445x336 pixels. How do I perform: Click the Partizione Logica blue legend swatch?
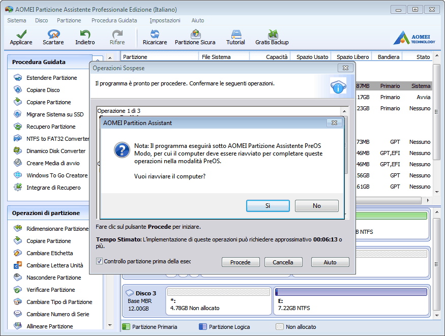click(x=202, y=327)
